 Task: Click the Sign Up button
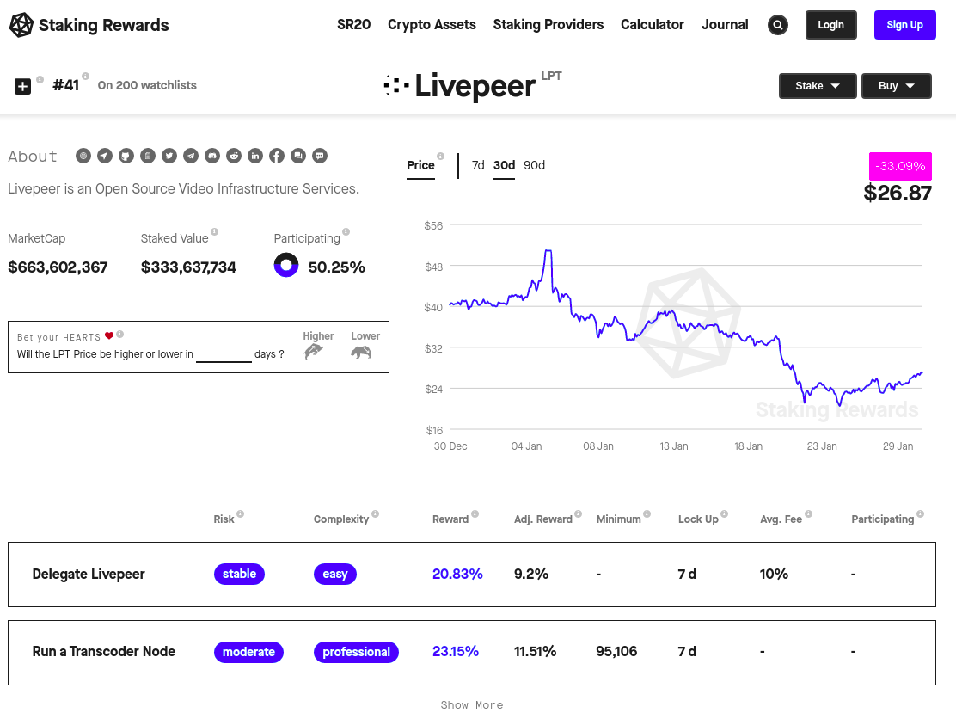[904, 25]
